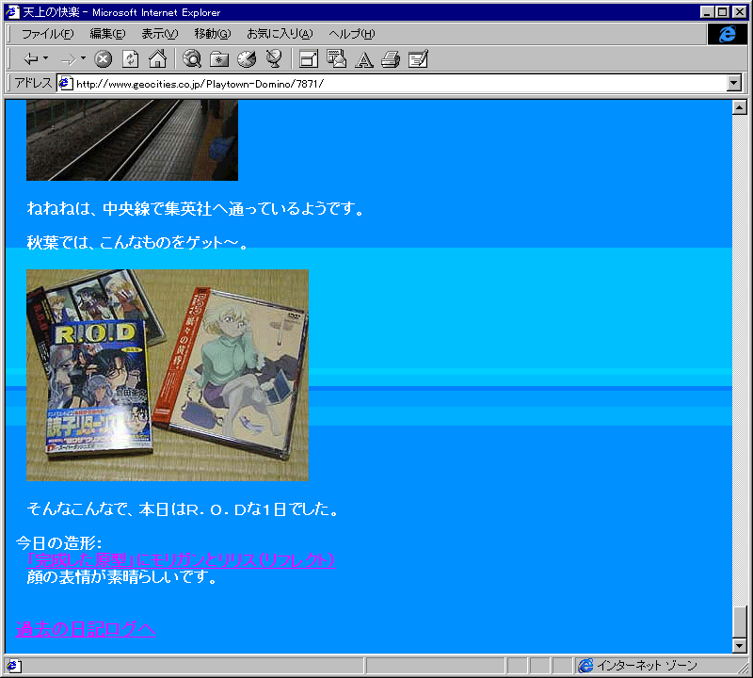The height and width of the screenshot is (678, 753).
Task: Click the インターネット ゾーン security zone indicator
Action: [638, 666]
